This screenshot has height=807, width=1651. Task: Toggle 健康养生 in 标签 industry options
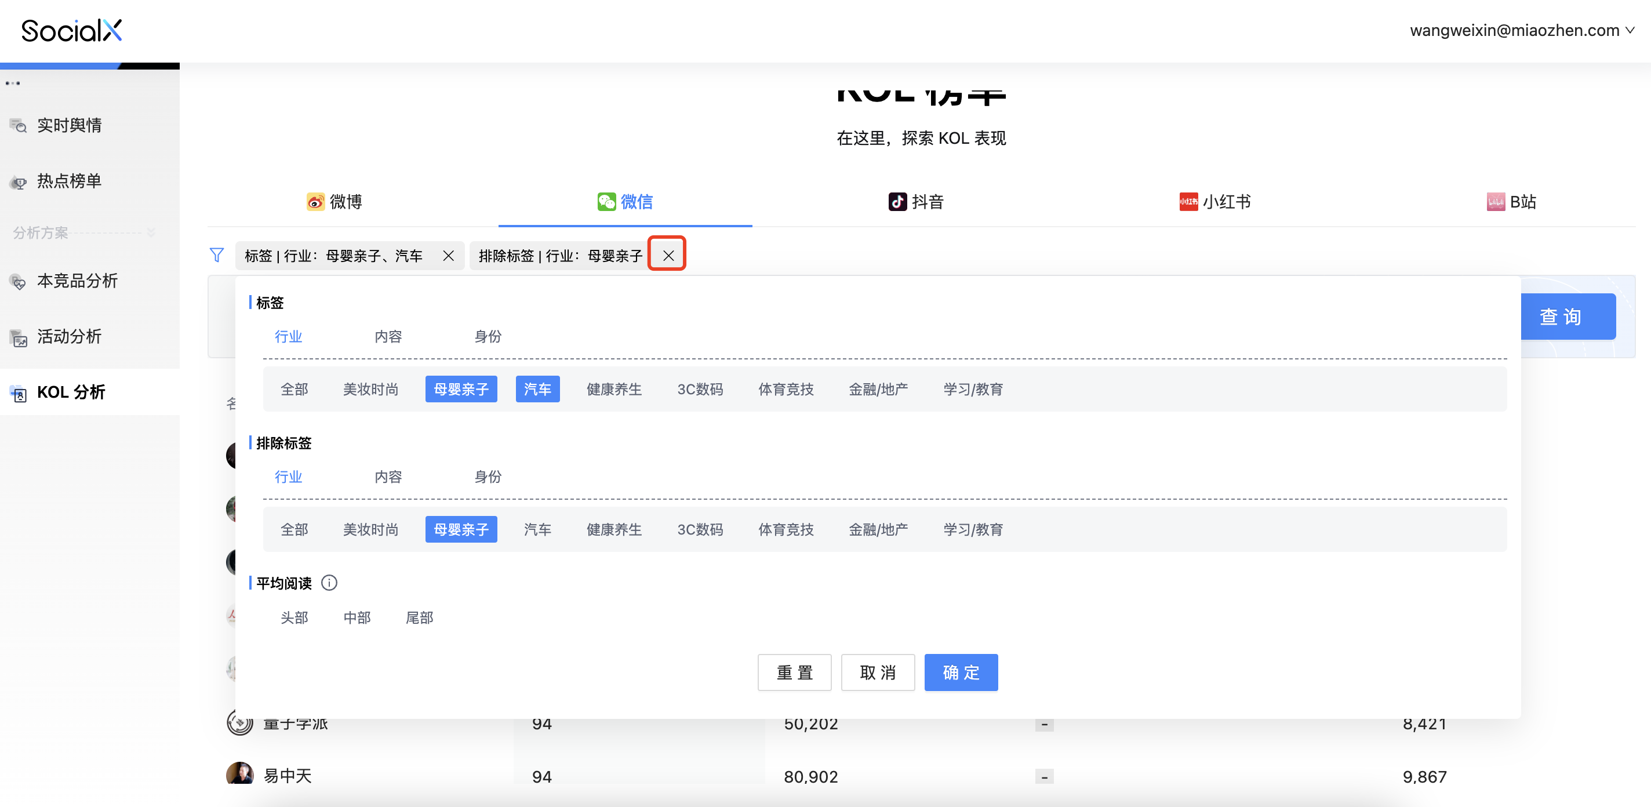[x=614, y=389]
